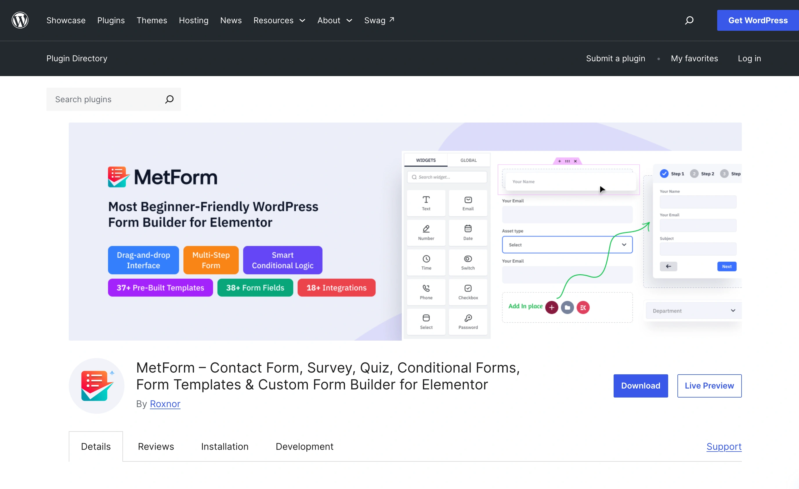Click the Download button

click(640, 386)
